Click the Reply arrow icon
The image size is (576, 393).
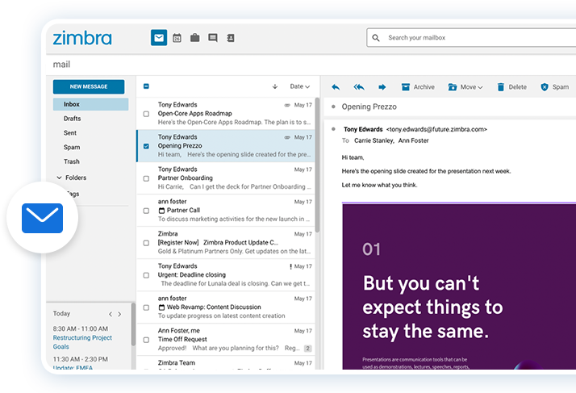pyautogui.click(x=336, y=87)
